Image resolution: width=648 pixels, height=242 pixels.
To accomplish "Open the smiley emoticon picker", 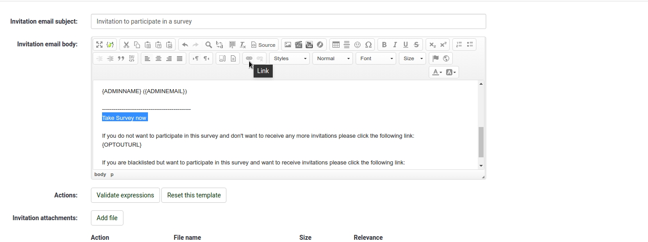I will pyautogui.click(x=357, y=45).
